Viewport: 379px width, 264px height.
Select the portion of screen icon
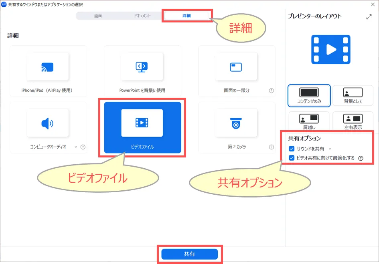coord(236,67)
